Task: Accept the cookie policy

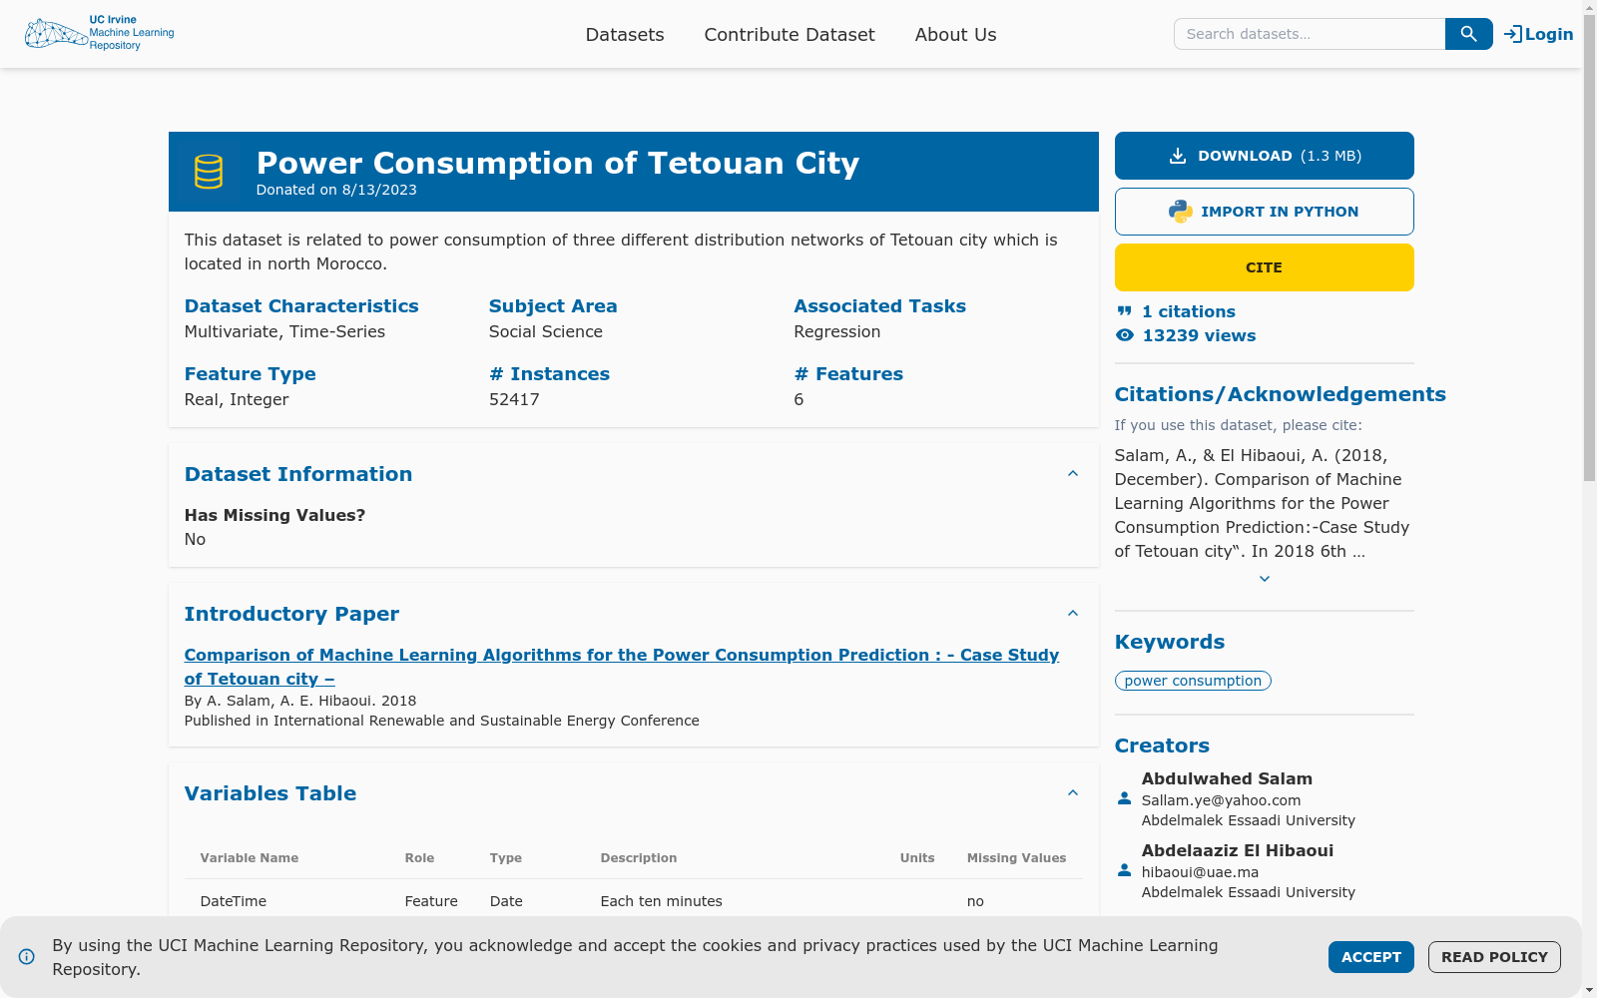Action: [1371, 957]
